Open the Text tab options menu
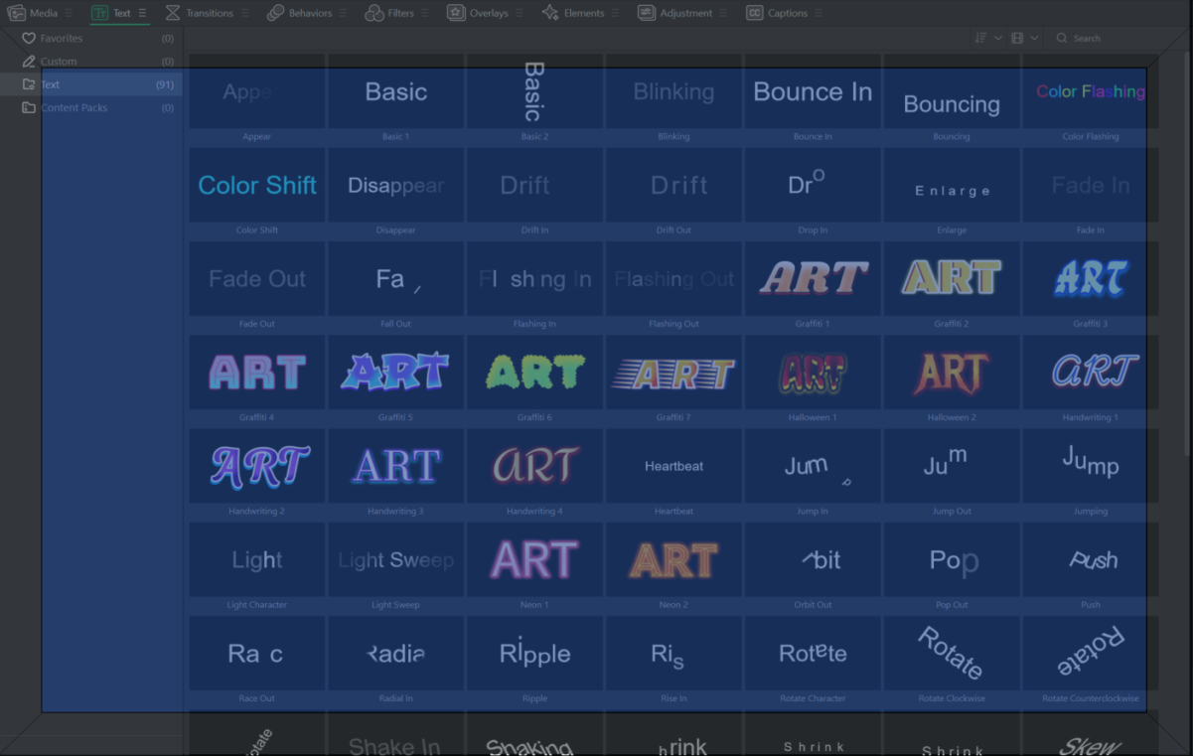Image resolution: width=1193 pixels, height=756 pixels. [142, 13]
